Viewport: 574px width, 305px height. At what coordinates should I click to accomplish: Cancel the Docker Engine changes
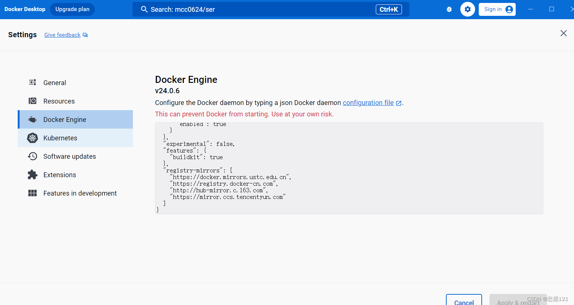pos(464,301)
